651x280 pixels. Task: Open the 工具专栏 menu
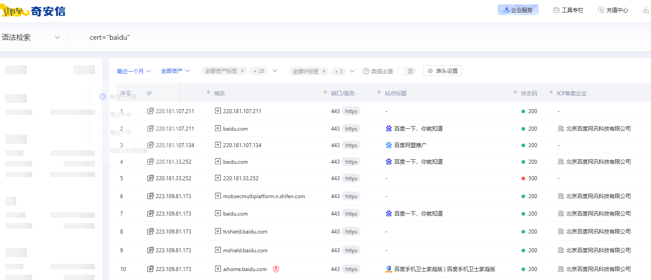click(568, 10)
